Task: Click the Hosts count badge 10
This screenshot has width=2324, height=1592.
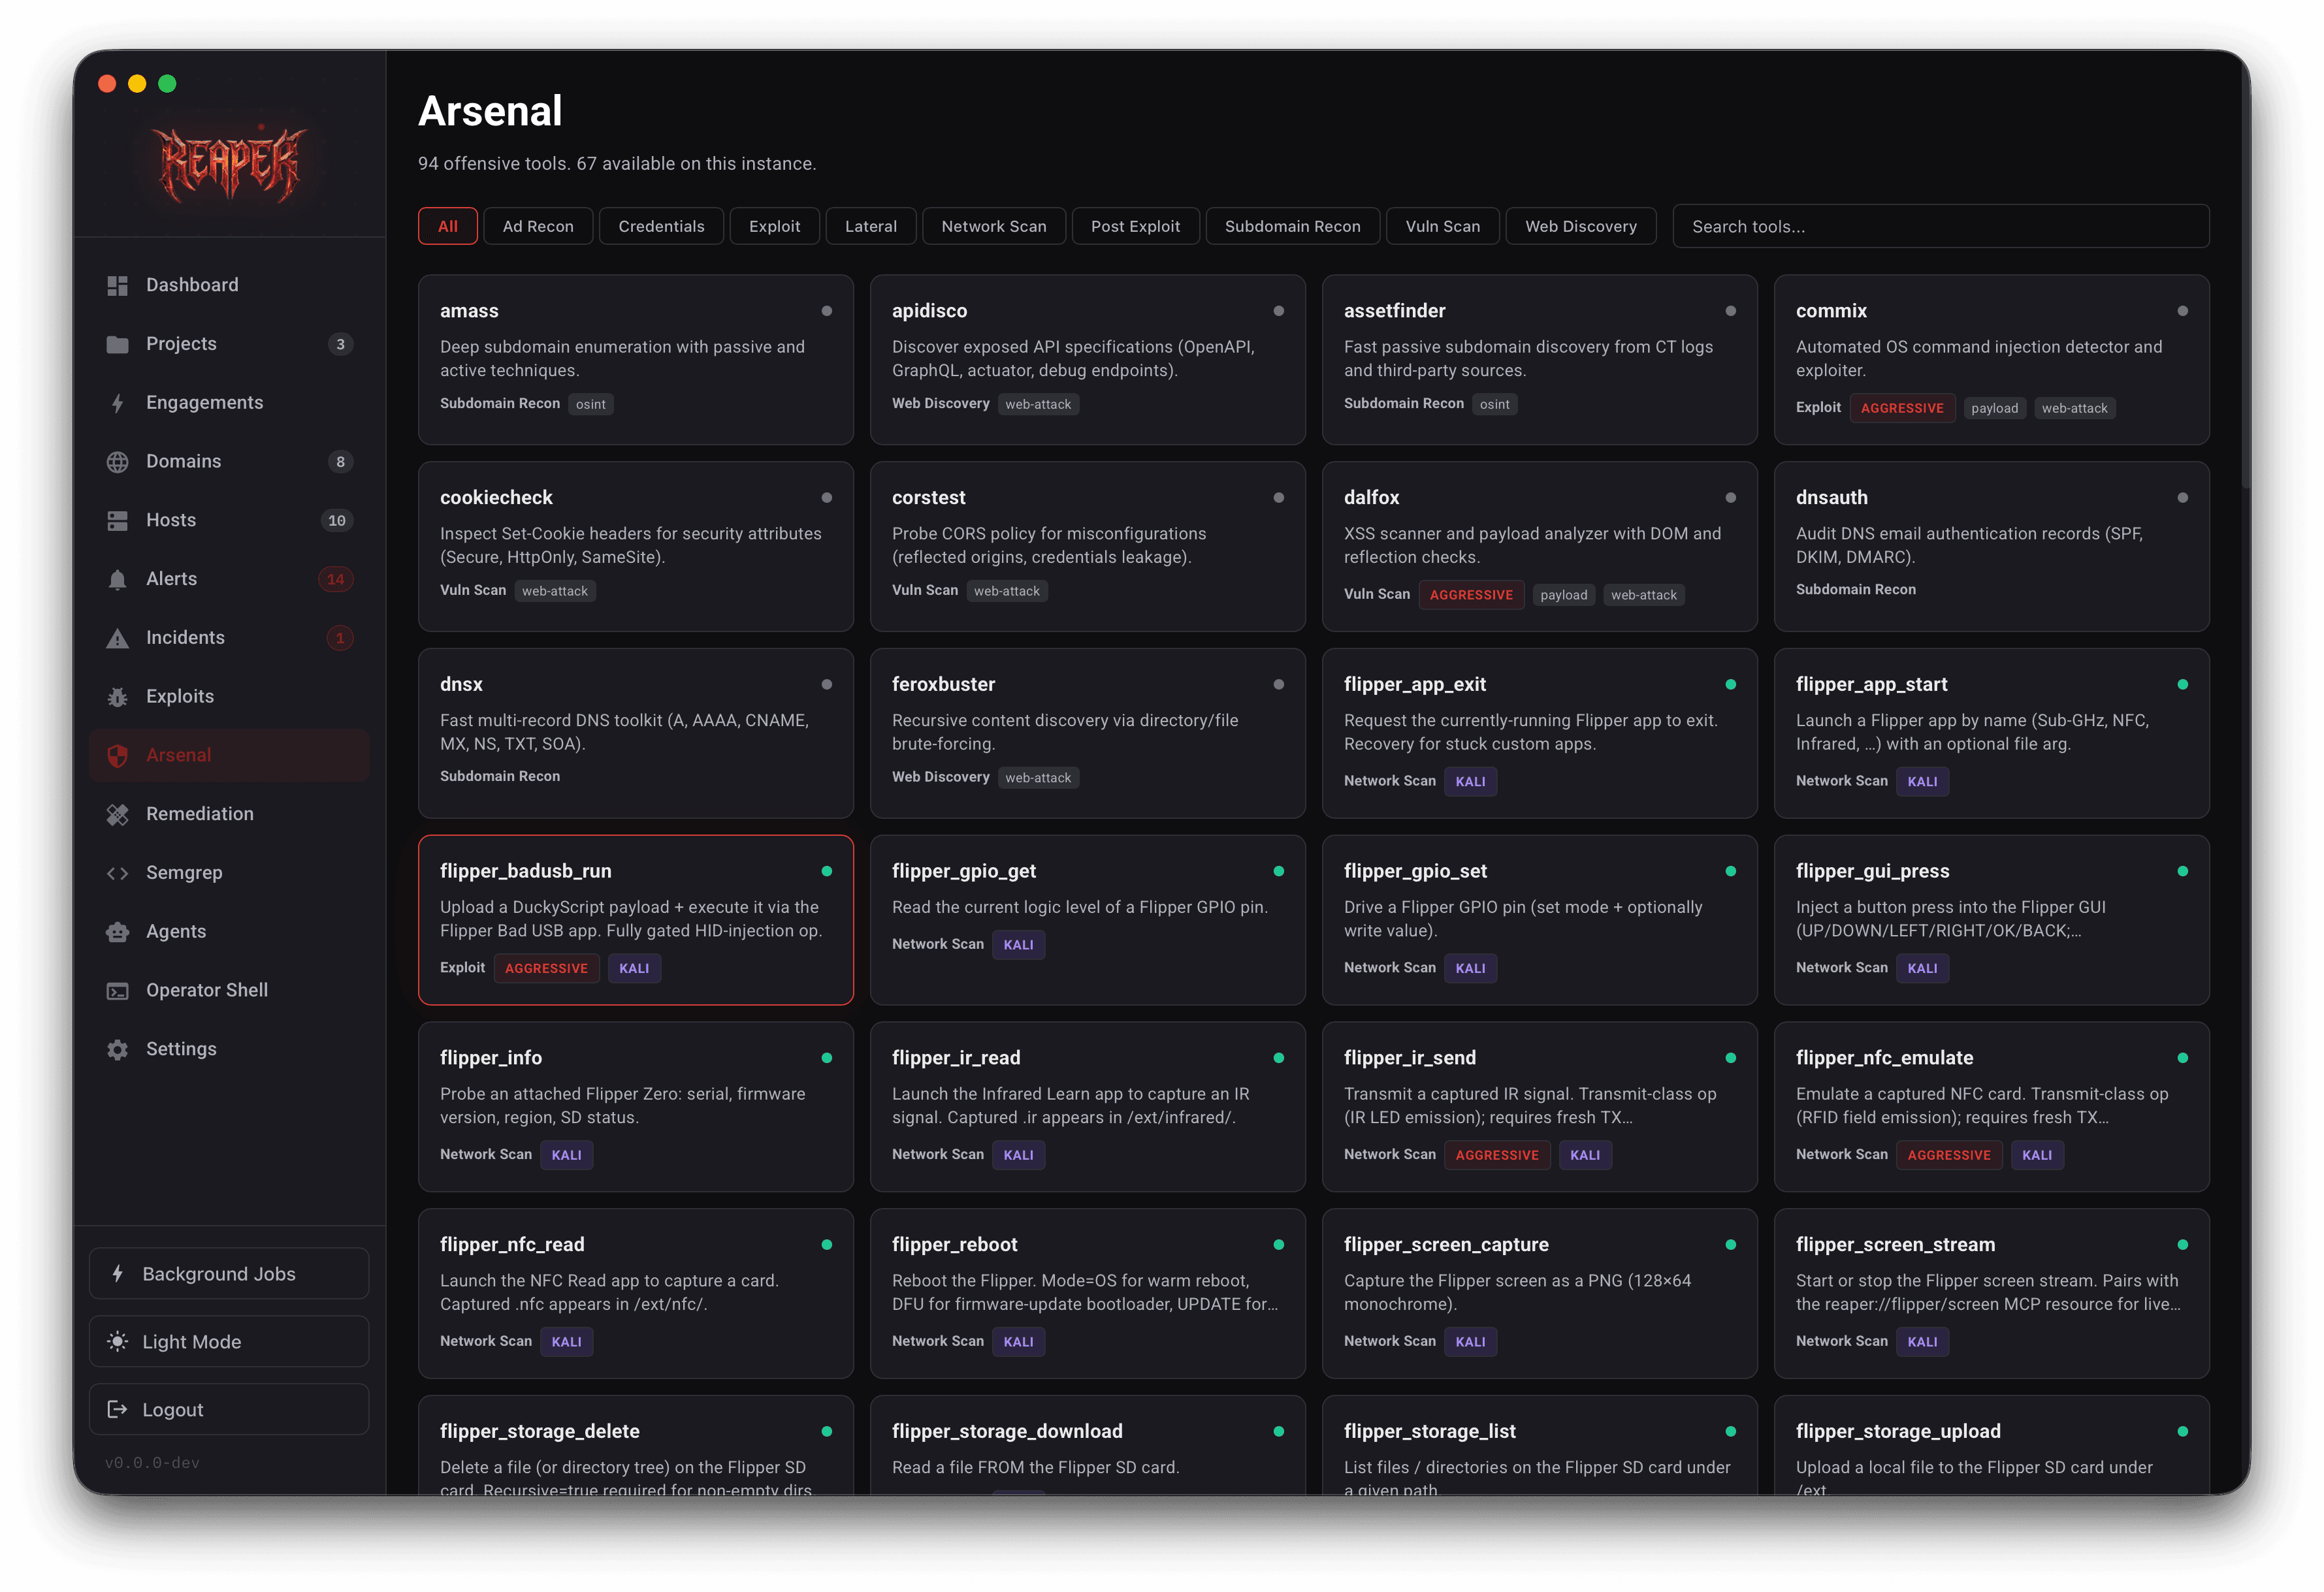Action: (337, 520)
